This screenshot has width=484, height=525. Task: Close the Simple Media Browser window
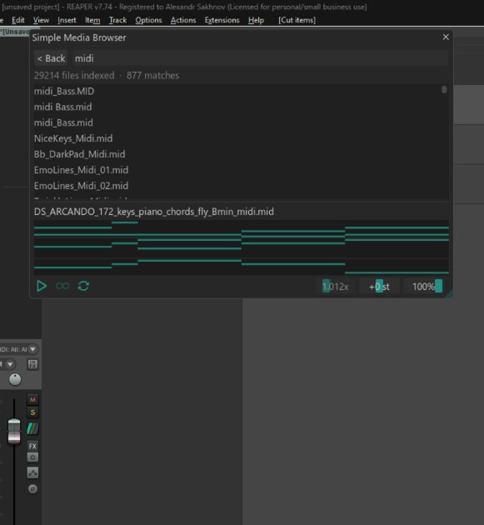pyautogui.click(x=446, y=37)
